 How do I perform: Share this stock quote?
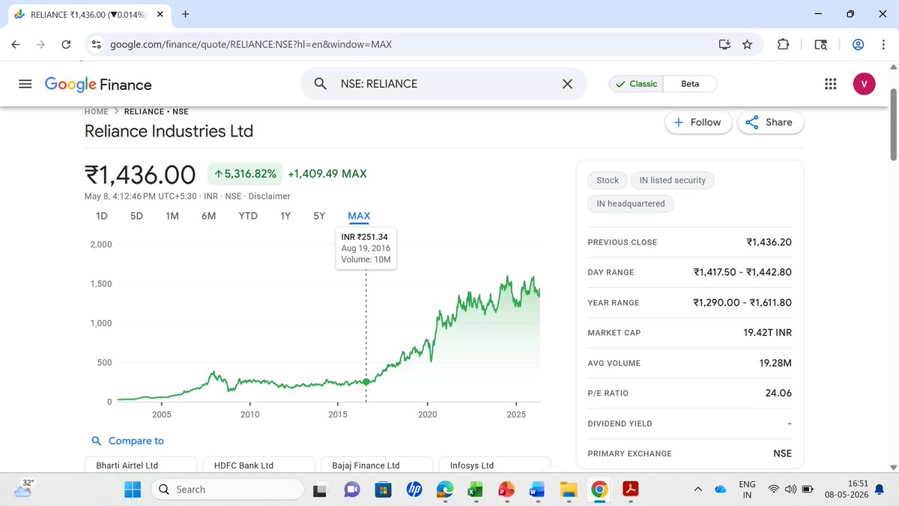(x=771, y=122)
